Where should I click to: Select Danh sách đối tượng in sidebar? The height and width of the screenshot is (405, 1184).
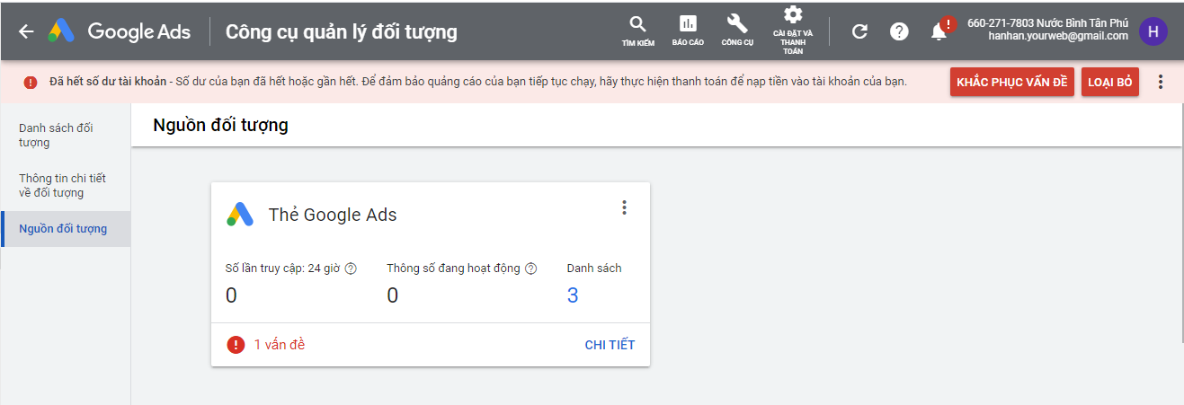(56, 136)
